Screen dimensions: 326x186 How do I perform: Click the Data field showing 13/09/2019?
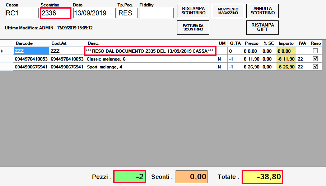pyautogui.click(x=94, y=13)
